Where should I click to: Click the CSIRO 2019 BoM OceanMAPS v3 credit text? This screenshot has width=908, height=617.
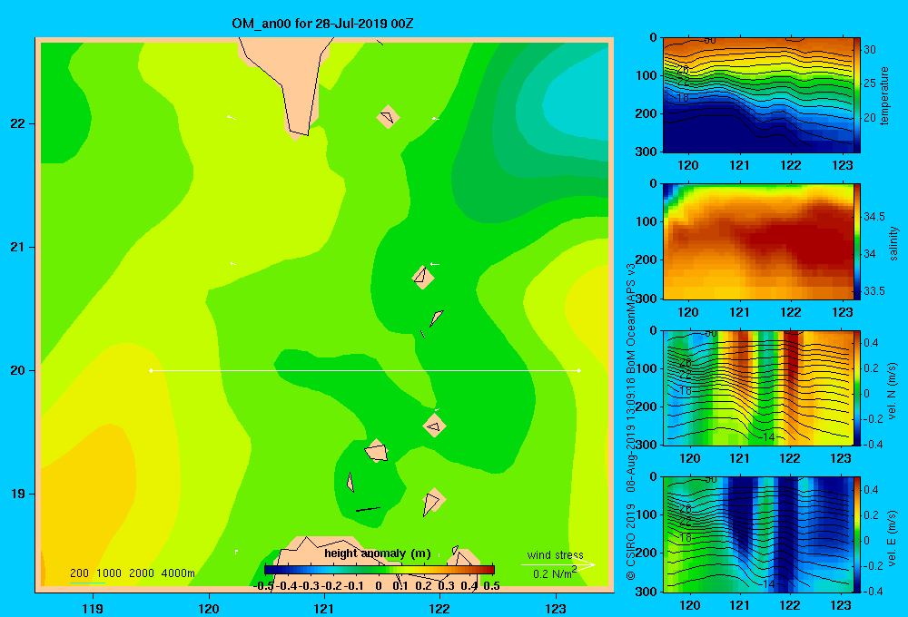[631, 421]
